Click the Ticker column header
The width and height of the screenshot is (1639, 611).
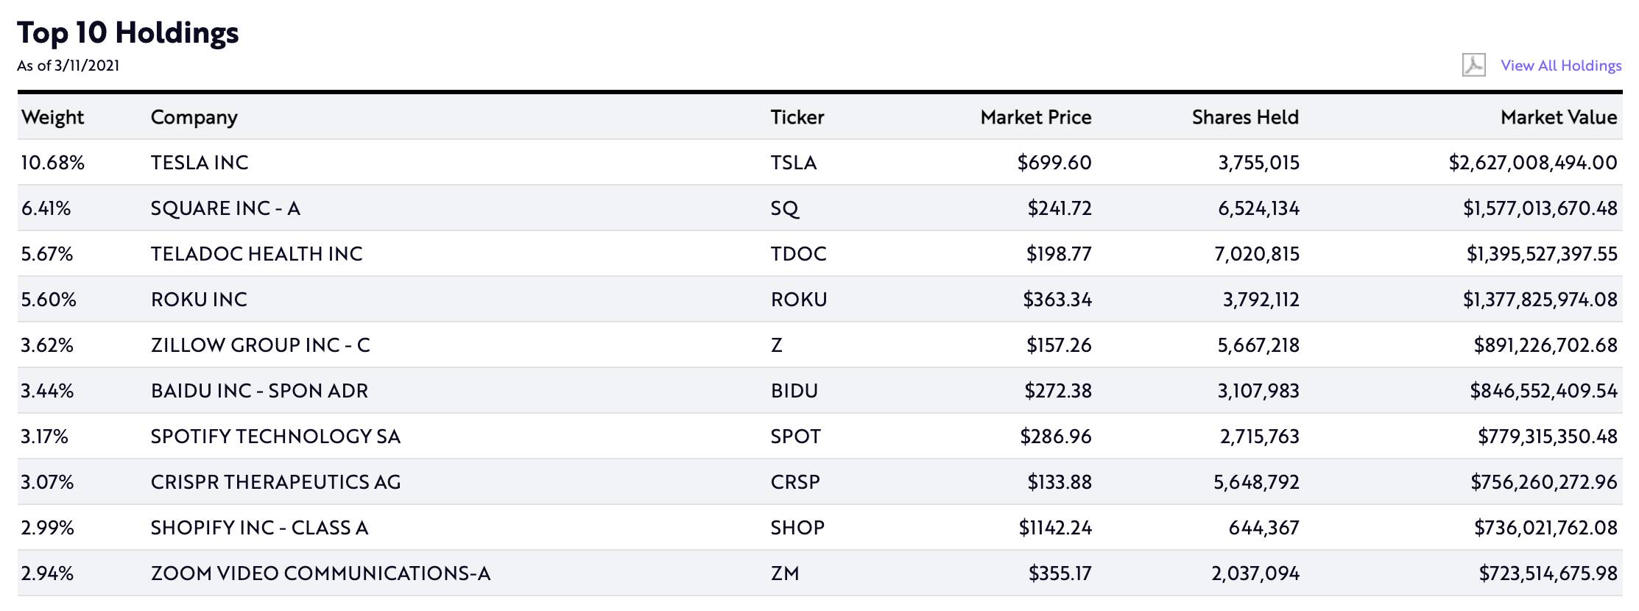(x=797, y=117)
